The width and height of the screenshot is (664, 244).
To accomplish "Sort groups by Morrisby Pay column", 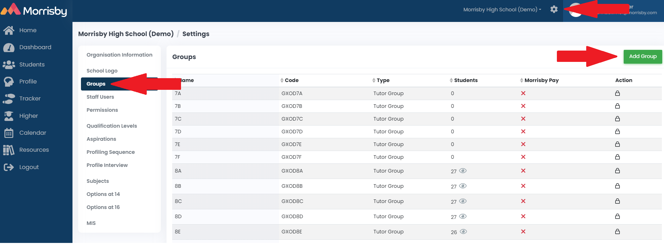I will (540, 80).
